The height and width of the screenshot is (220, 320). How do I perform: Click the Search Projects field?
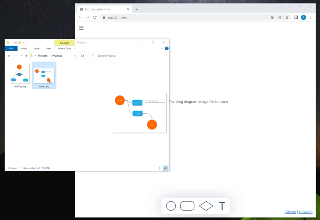(x=127, y=56)
